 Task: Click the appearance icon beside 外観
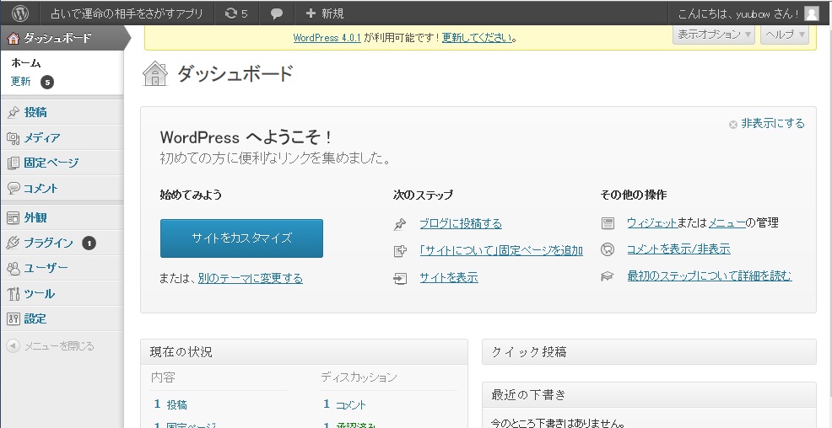pyautogui.click(x=14, y=217)
